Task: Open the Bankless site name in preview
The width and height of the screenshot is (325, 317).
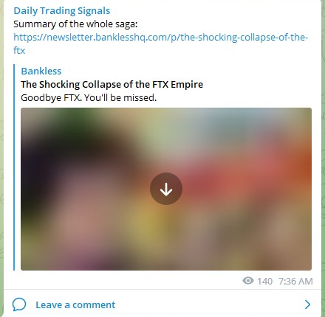Action: [x=41, y=72]
